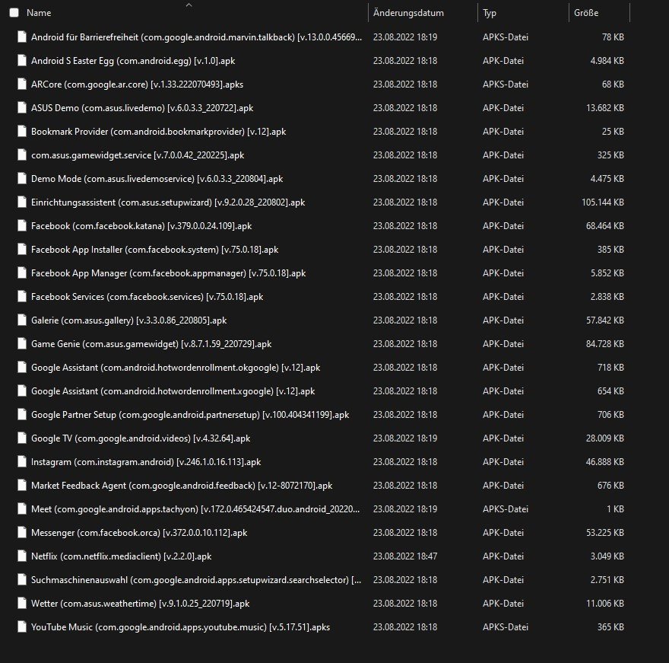The height and width of the screenshot is (663, 669).
Task: Click the file icon of Galerie apk
Action: click(x=21, y=320)
